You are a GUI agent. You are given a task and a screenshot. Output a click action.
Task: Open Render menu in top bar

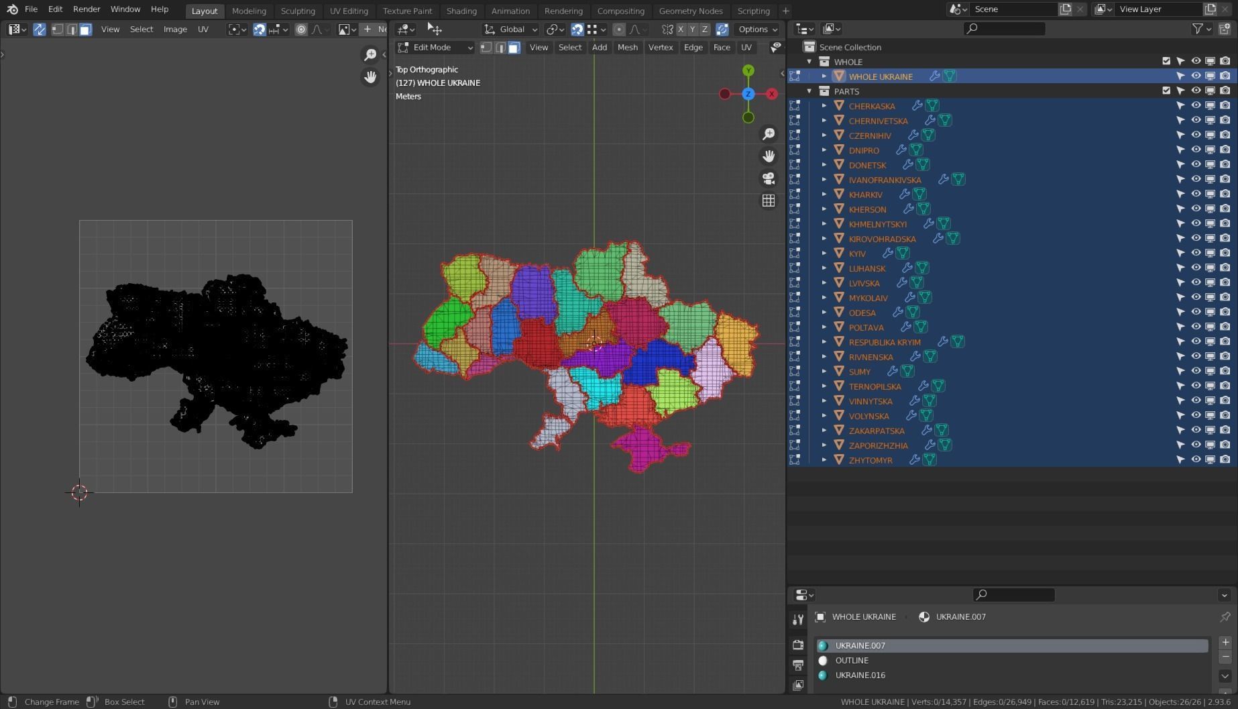[87, 9]
